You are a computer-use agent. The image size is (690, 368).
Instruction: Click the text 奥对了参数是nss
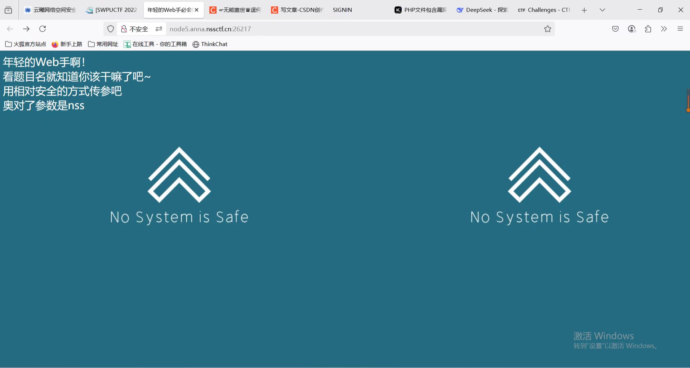[44, 105]
